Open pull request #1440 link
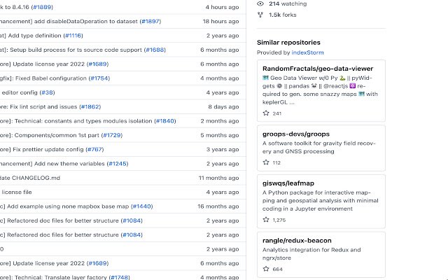The width and height of the screenshot is (448, 280). click(x=142, y=206)
